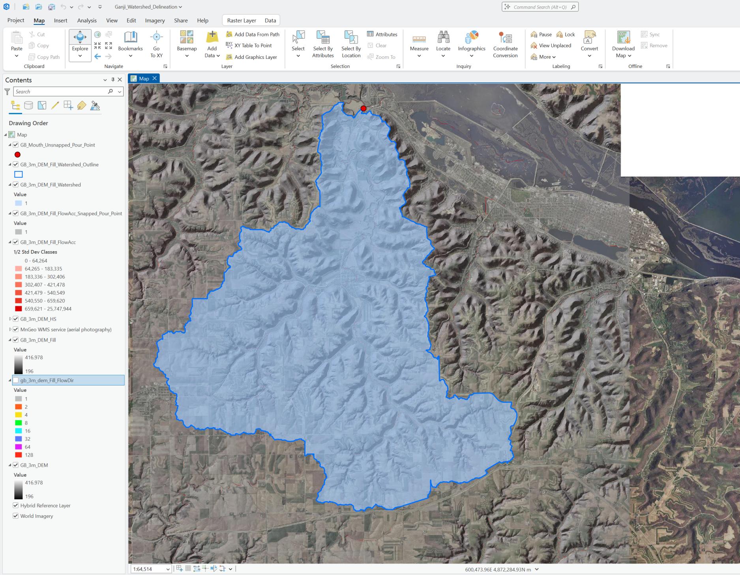Open the Basemap dropdown gallery
This screenshot has width=740, height=575.
(x=187, y=56)
